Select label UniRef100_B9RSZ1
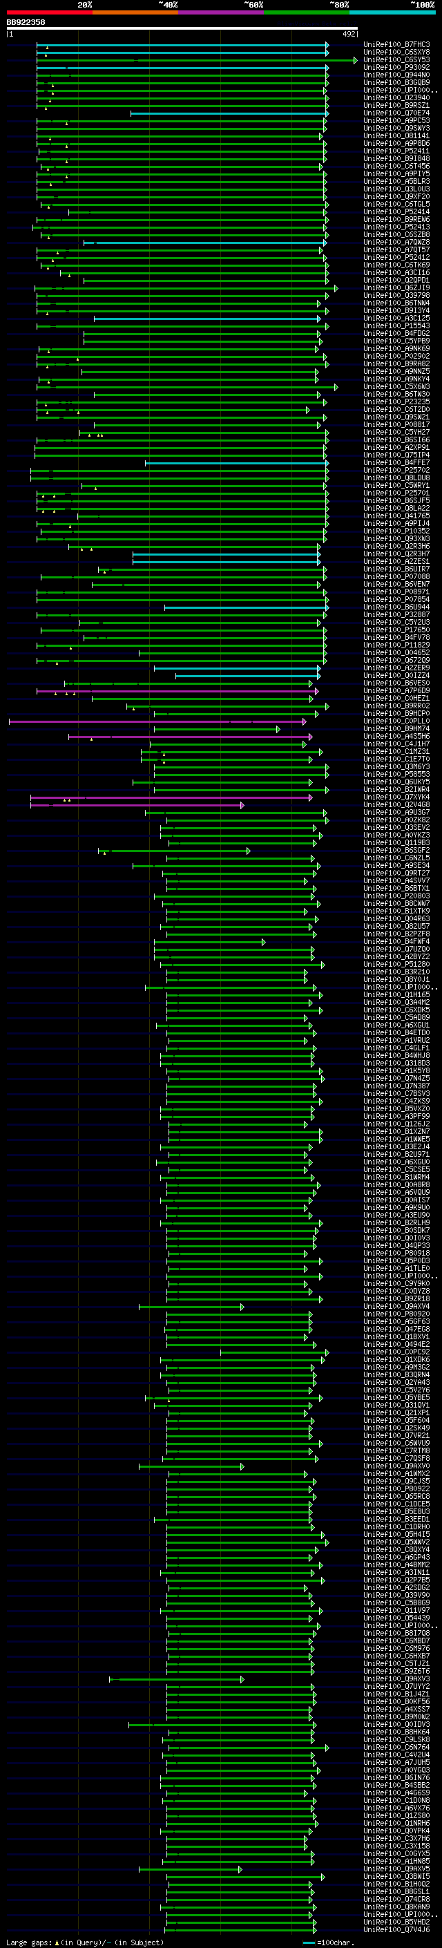 [x=396, y=105]
